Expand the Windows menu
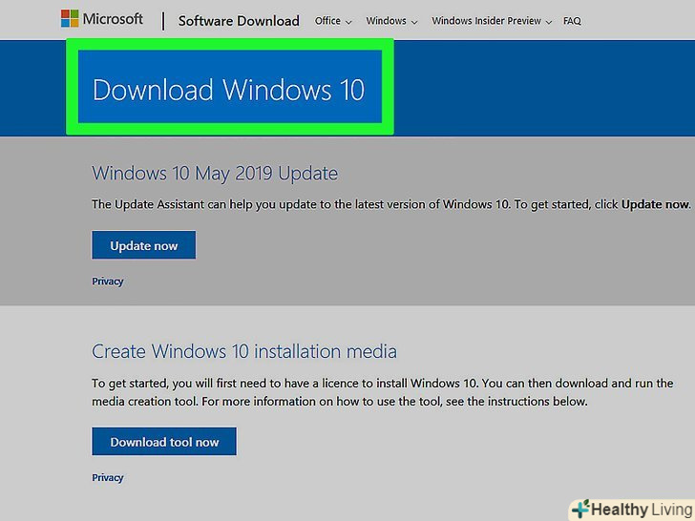 tap(391, 21)
